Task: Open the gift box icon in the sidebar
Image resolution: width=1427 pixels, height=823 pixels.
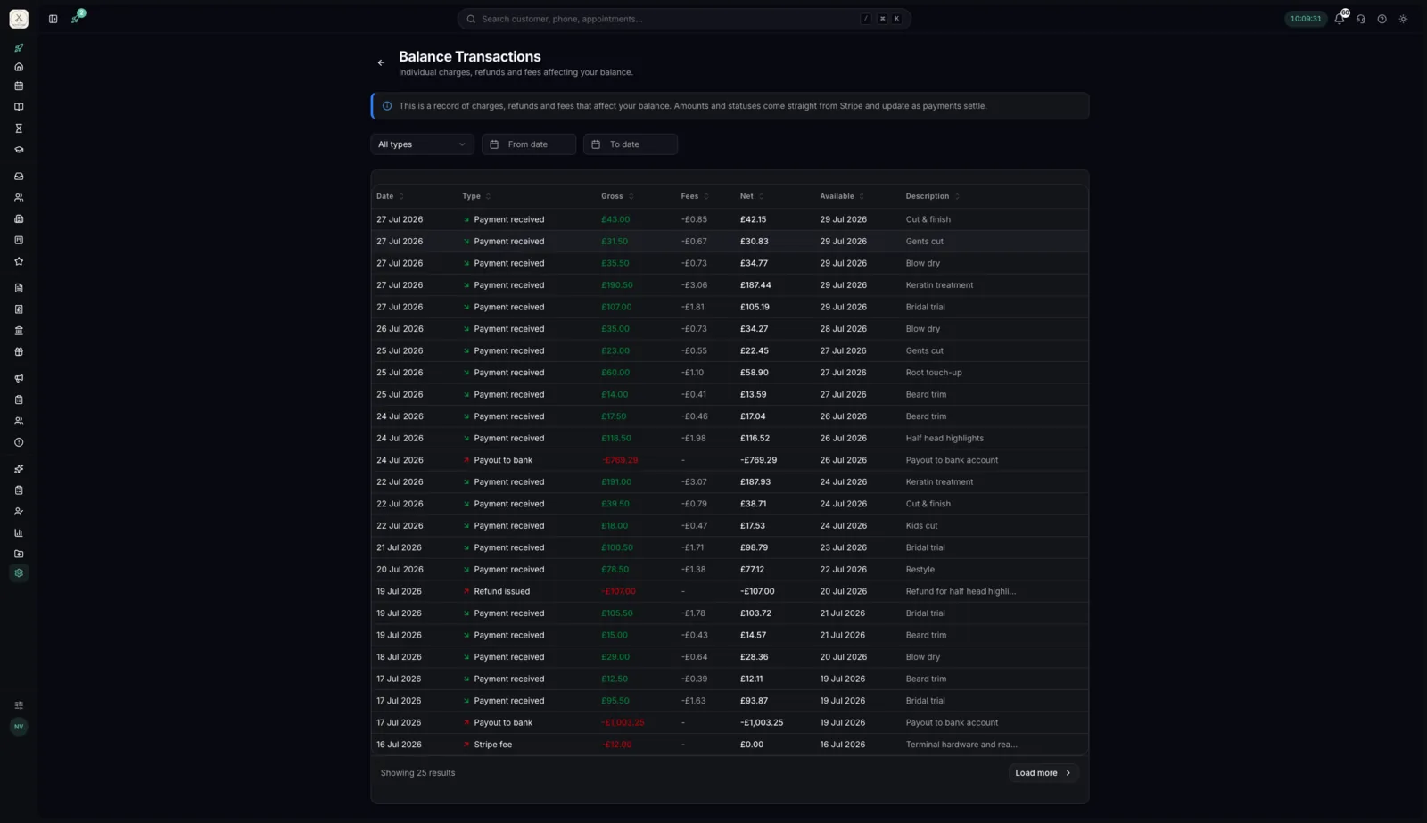Action: [x=19, y=352]
